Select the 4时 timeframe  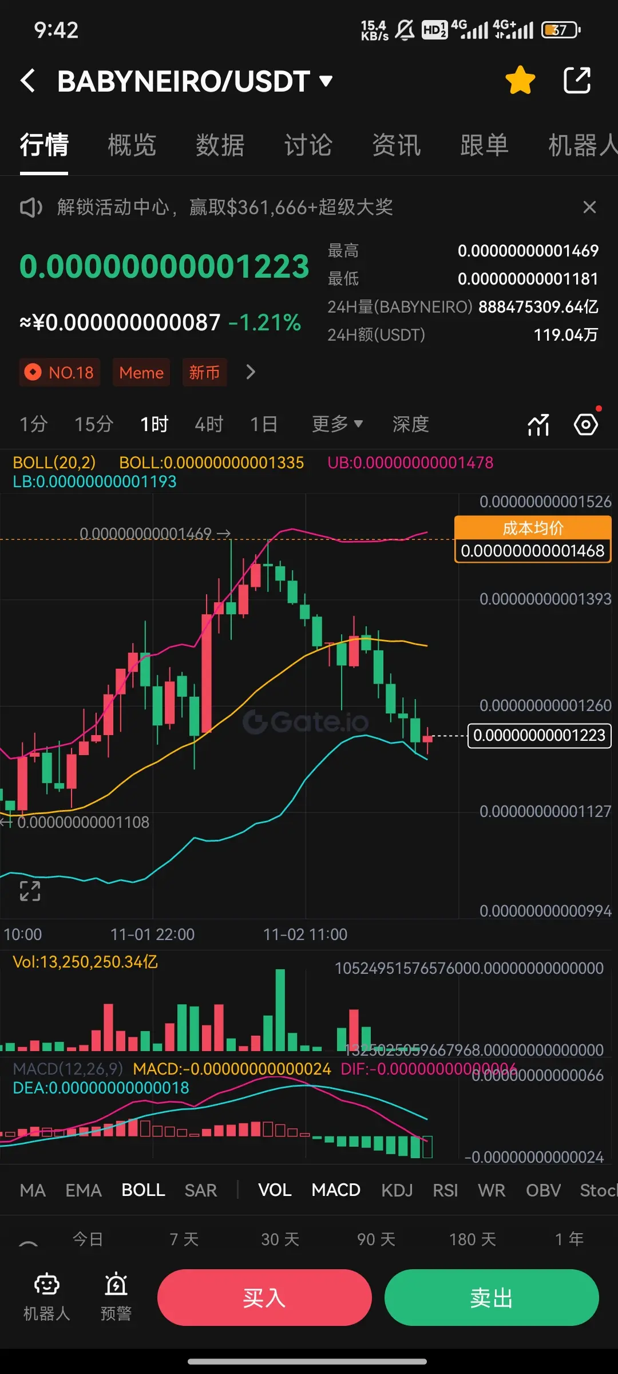209,424
